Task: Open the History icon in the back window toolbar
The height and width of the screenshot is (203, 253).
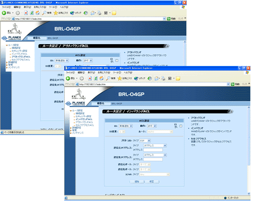Action: (86, 13)
